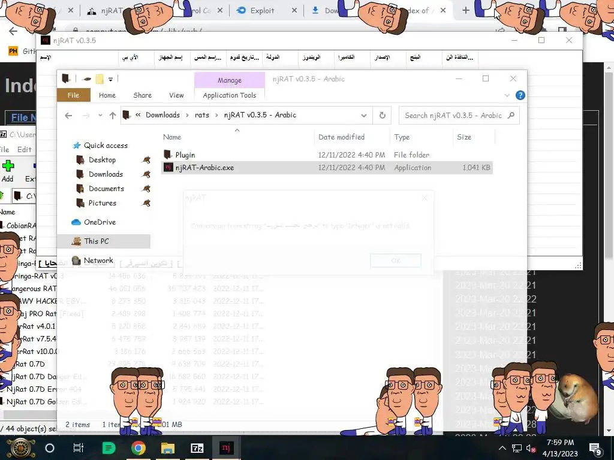Open a new Chrome tab
This screenshot has height=460, width=614.
pyautogui.click(x=465, y=11)
